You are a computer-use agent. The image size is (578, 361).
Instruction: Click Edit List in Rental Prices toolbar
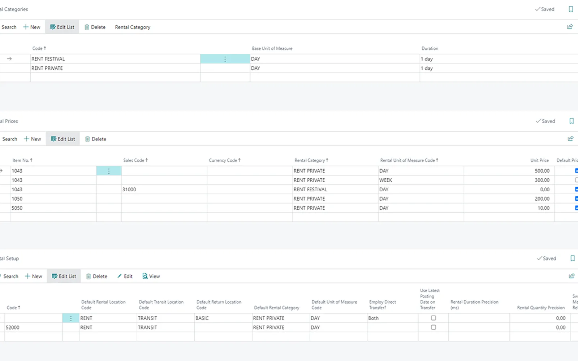click(63, 139)
